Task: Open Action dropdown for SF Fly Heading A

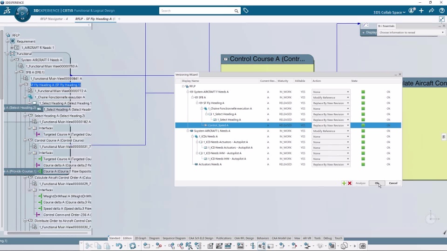Action: 331,103
